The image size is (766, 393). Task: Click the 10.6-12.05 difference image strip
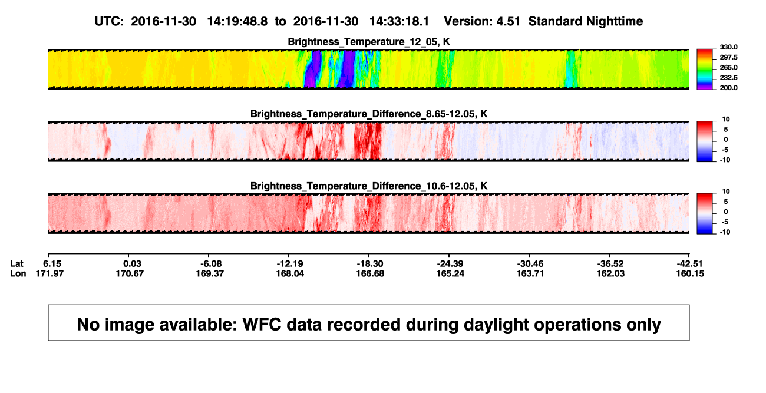tap(369, 213)
